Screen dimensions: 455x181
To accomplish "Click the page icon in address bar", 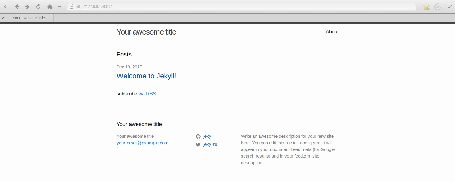I will 72,6.
